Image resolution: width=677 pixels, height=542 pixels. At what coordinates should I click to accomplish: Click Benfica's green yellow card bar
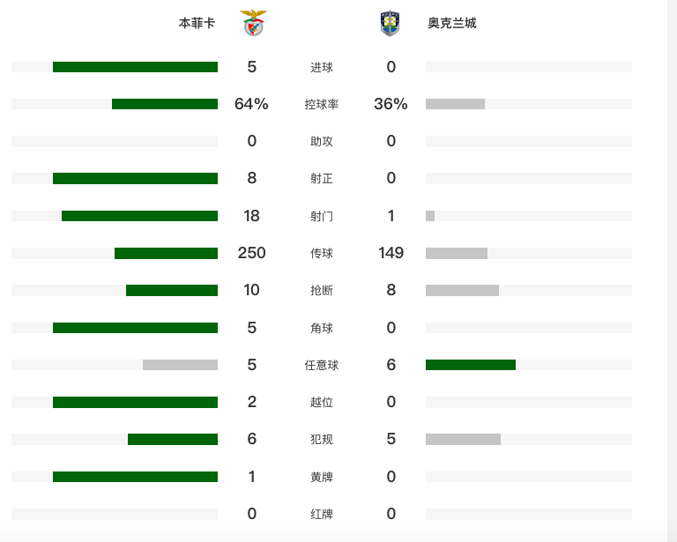[135, 477]
